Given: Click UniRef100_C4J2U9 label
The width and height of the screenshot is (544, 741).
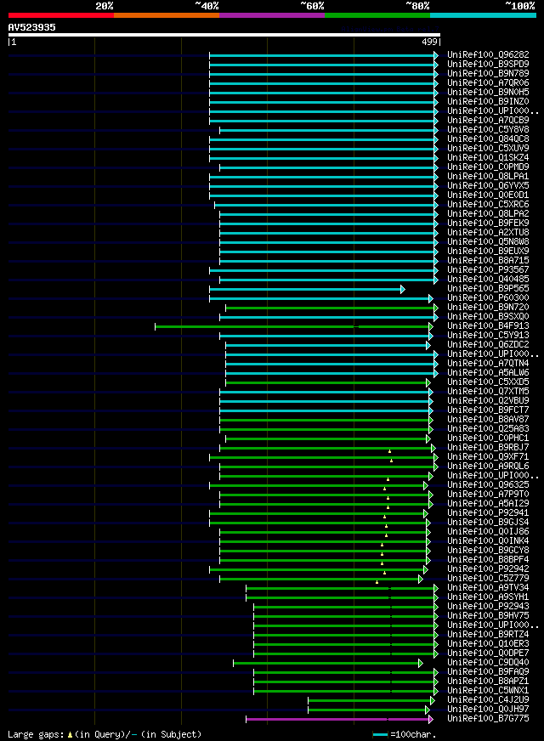Looking at the screenshot, I should coord(488,700).
